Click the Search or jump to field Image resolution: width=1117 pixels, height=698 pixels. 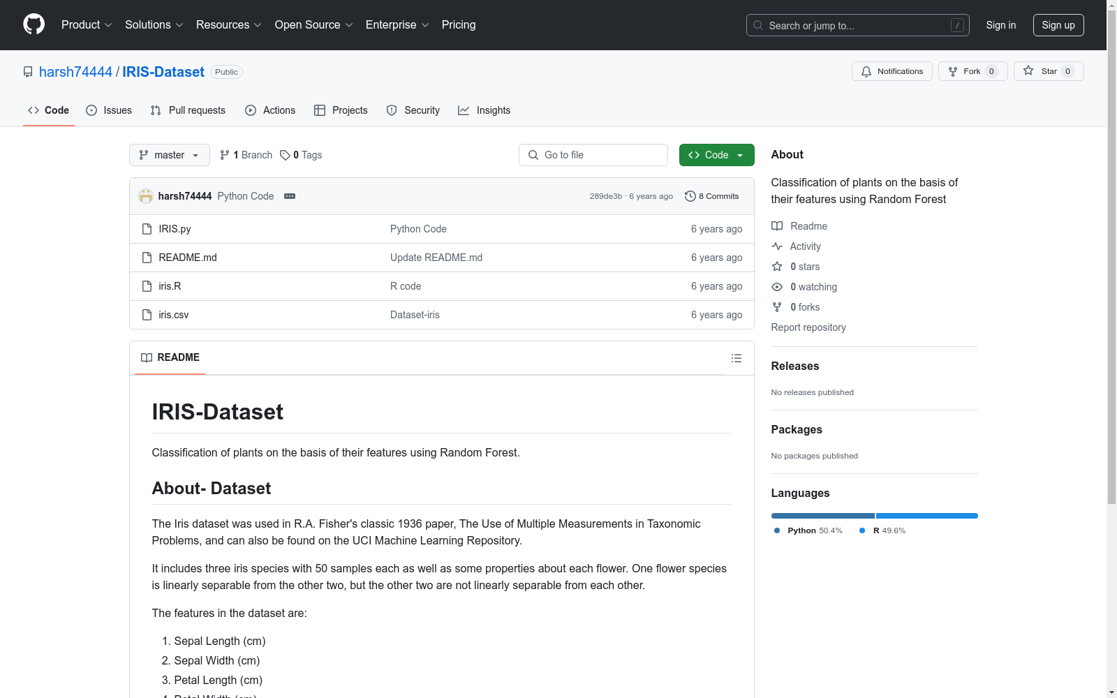point(858,25)
